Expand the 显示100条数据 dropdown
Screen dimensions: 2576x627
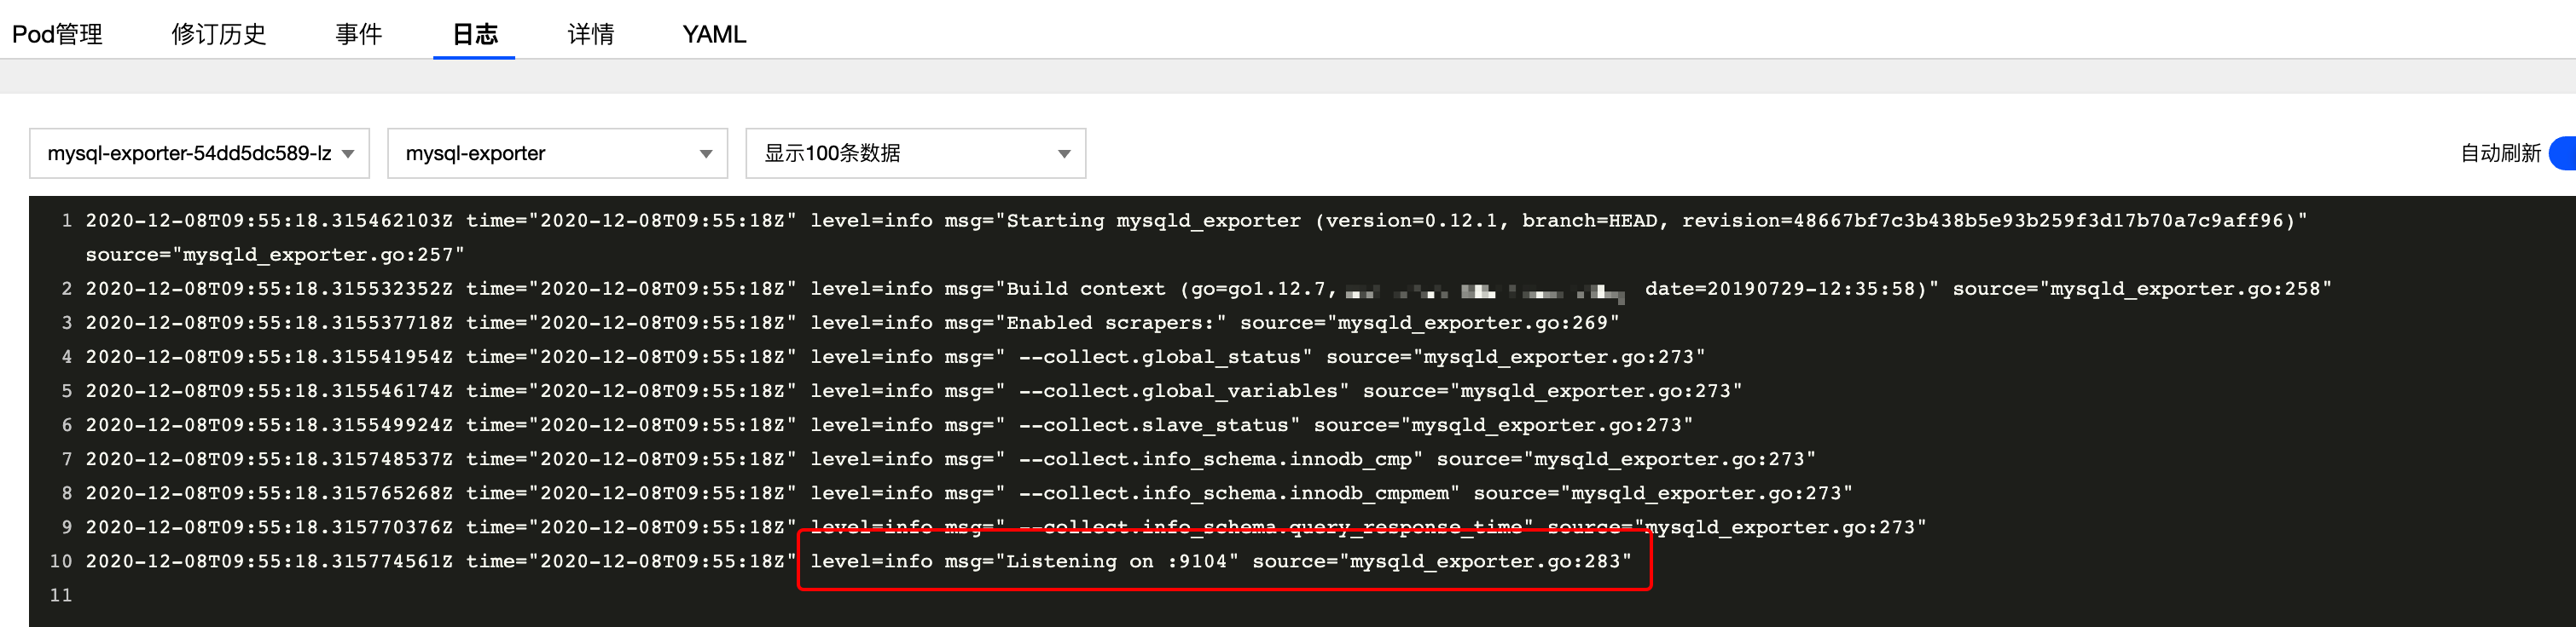tap(915, 153)
